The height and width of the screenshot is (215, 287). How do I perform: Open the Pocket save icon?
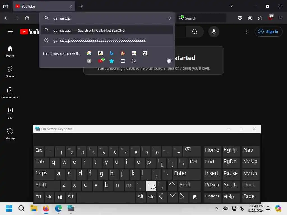pos(240,18)
